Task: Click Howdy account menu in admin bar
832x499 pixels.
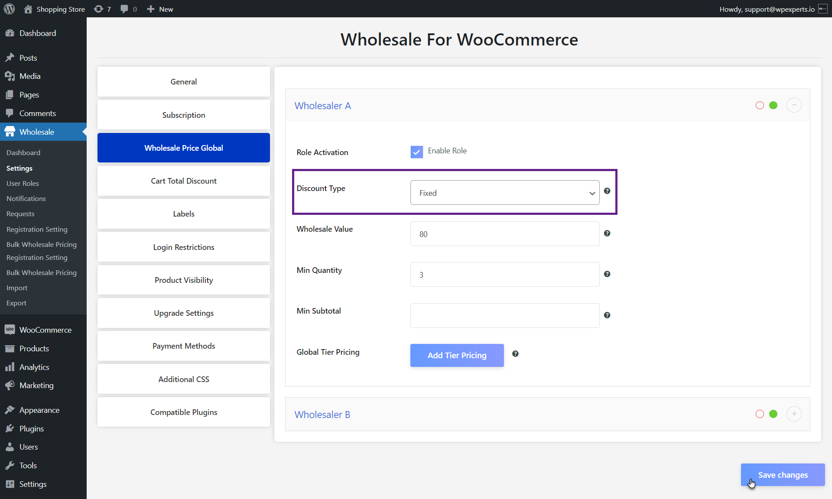Action: pos(773,9)
